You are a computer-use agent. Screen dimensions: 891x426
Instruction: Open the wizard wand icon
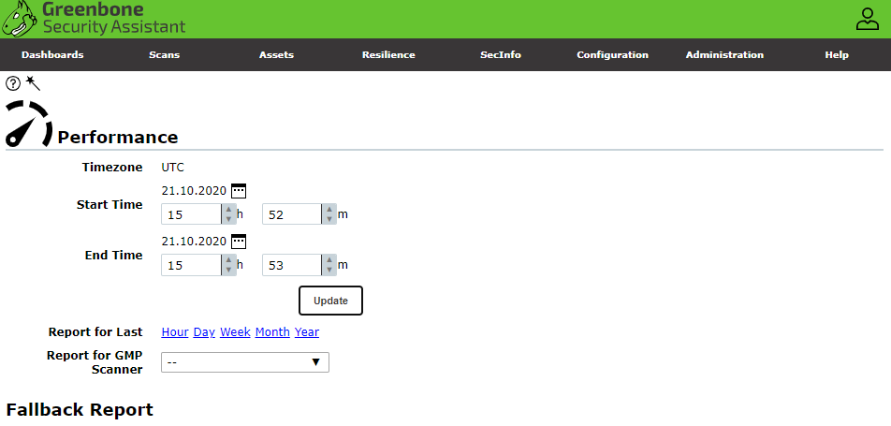(33, 82)
